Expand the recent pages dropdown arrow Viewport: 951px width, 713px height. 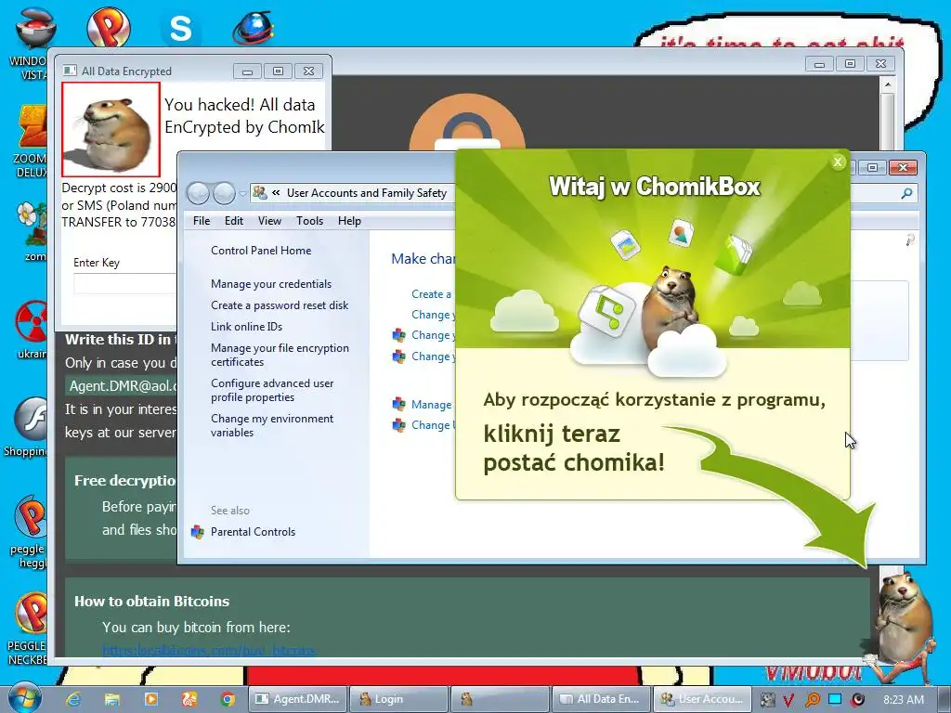pos(242,194)
